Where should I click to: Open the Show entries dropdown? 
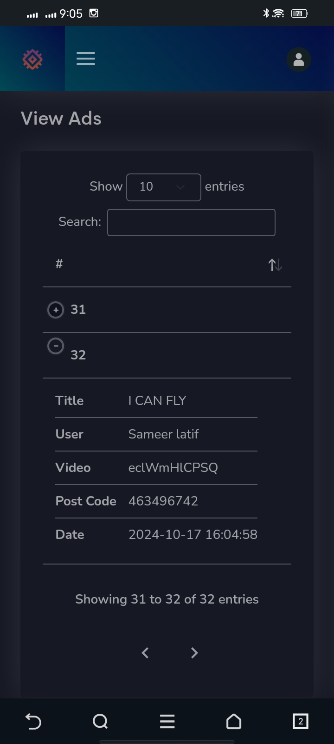164,187
